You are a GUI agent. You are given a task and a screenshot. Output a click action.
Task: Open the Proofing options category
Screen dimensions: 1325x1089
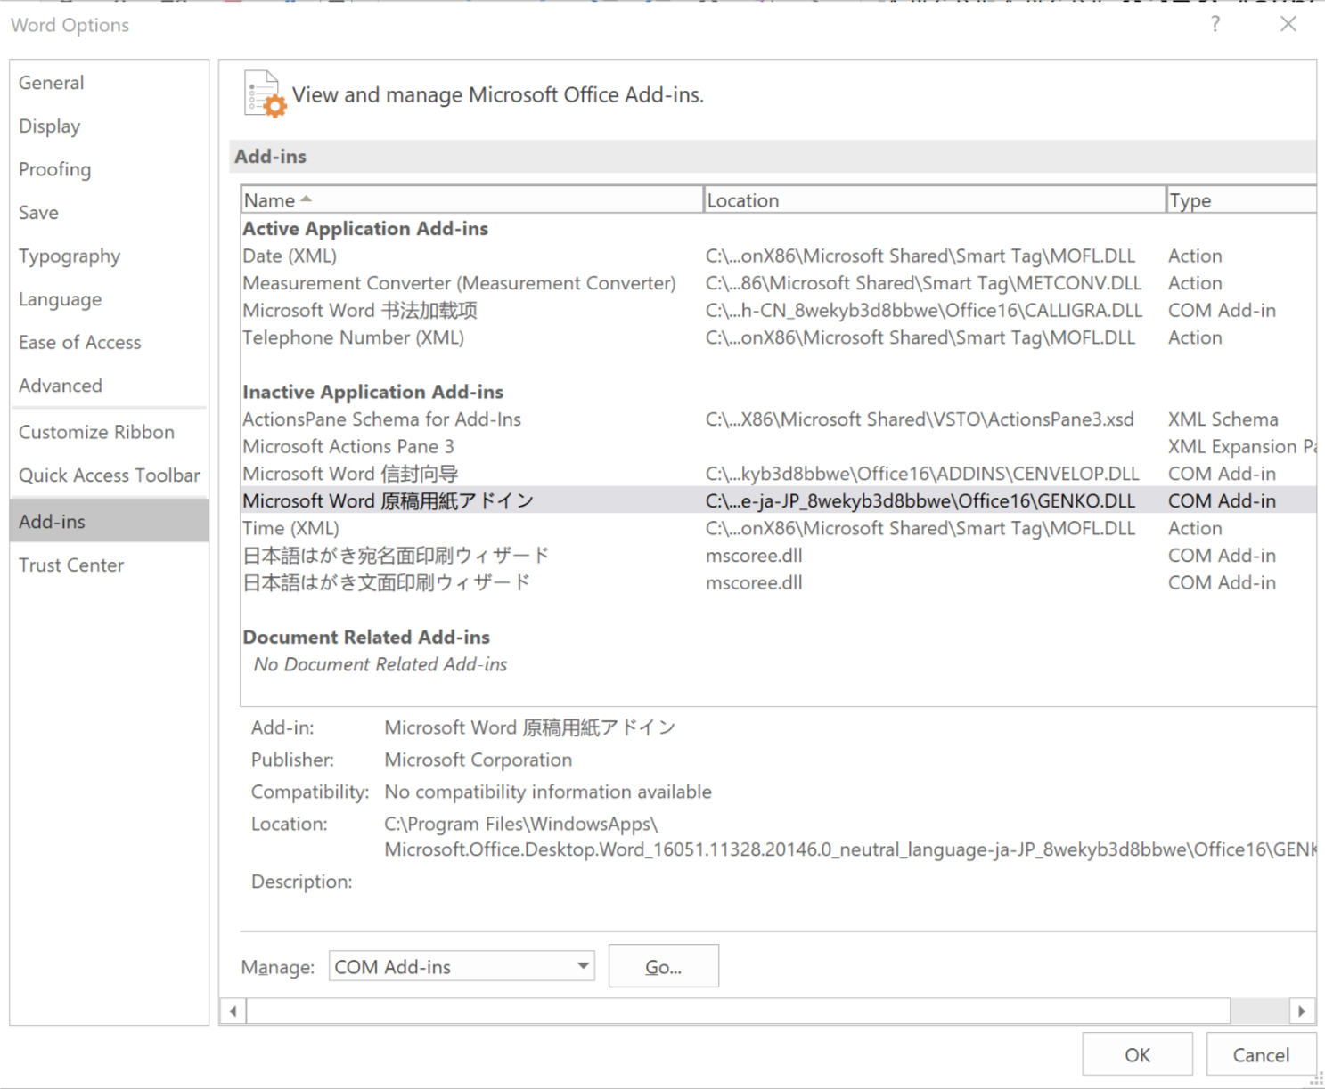click(110, 169)
